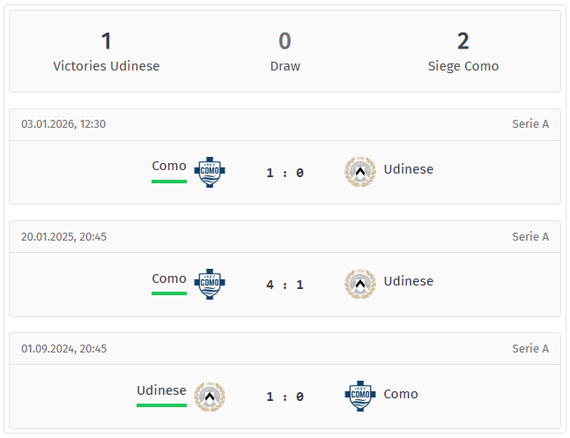This screenshot has height=438, width=570.
Task: Click Udinese crest in the 01.09.2024 match
Action: (x=210, y=397)
